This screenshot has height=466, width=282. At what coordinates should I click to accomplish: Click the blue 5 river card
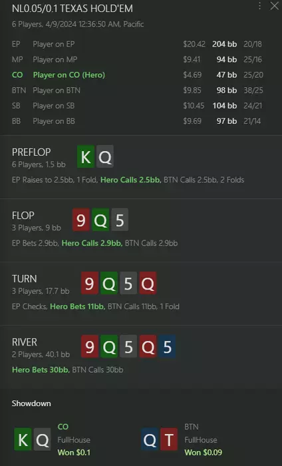click(167, 347)
